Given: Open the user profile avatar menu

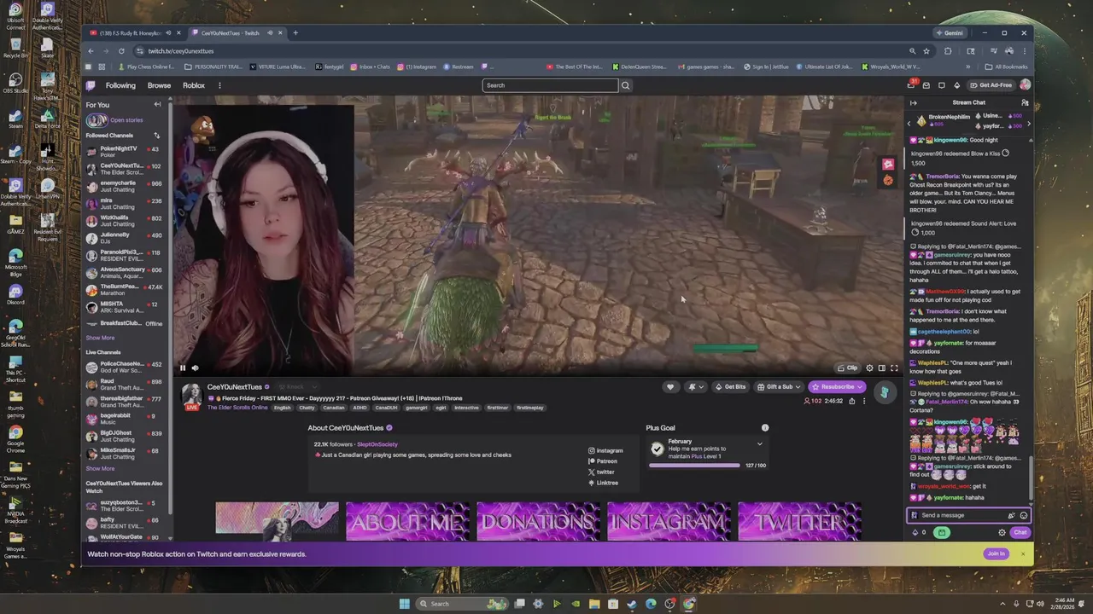Looking at the screenshot, I should coord(1025,85).
